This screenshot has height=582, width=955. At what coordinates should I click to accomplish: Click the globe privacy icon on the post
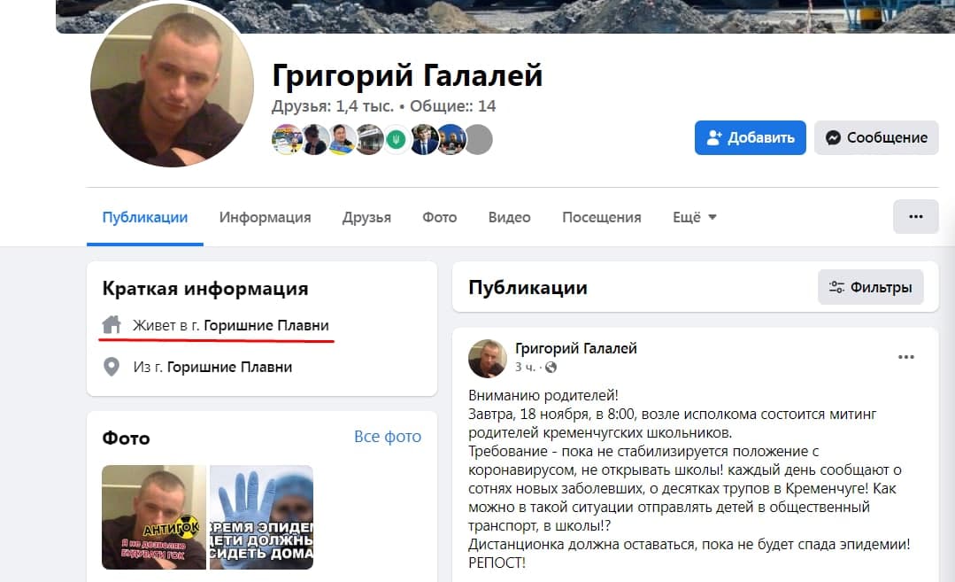pyautogui.click(x=551, y=367)
